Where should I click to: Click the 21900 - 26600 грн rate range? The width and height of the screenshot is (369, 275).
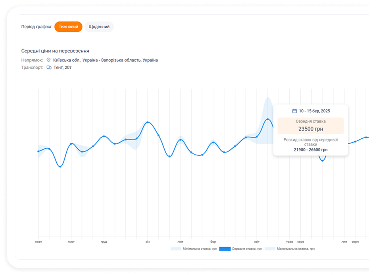tap(311, 150)
